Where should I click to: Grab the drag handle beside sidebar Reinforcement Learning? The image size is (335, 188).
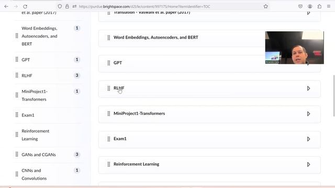17,135
